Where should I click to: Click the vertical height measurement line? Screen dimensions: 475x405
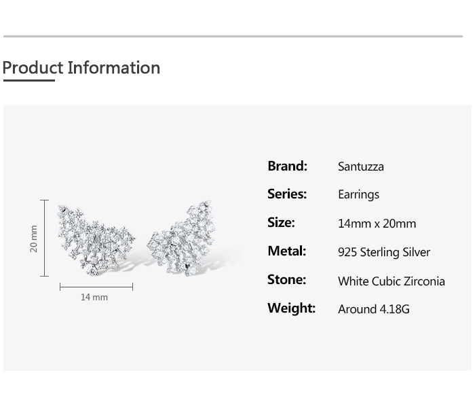(x=45, y=238)
